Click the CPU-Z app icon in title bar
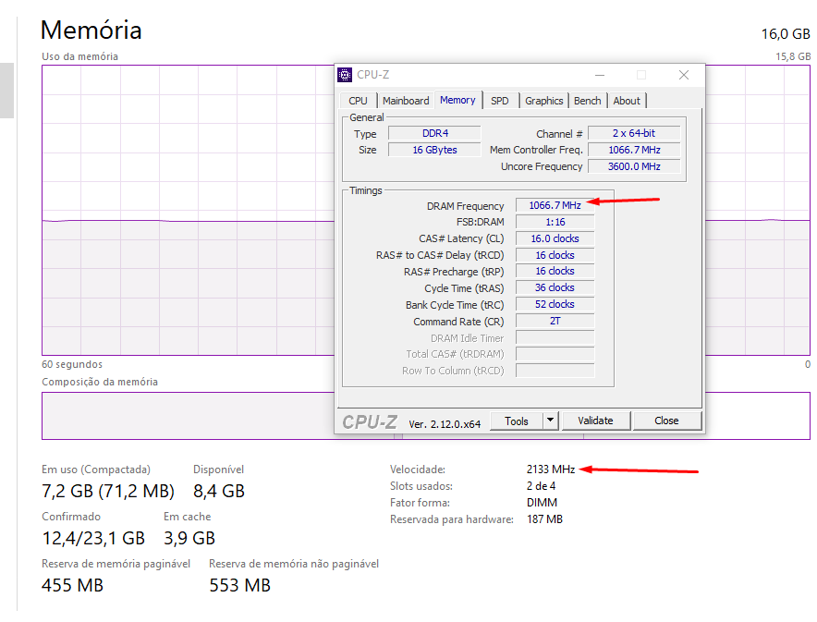 345,75
